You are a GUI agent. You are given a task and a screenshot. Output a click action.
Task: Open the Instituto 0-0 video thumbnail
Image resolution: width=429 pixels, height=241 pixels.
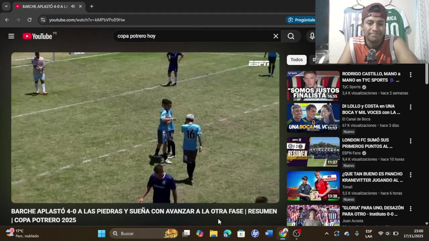click(313, 215)
